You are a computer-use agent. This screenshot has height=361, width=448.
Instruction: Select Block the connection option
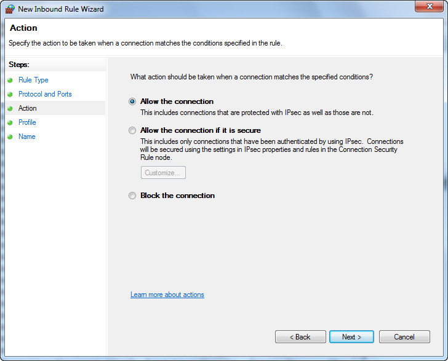(x=132, y=196)
